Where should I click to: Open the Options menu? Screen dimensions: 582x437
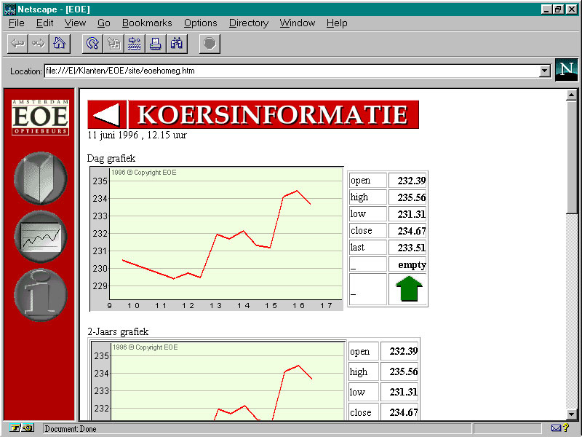click(201, 23)
